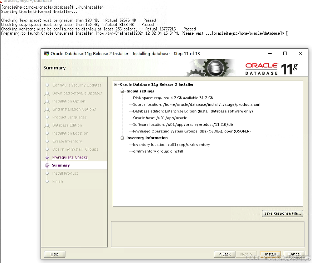Click 'Inventory location: /u01/app/oraInventory' row
This screenshot has width=312, height=263.
tap(171, 145)
